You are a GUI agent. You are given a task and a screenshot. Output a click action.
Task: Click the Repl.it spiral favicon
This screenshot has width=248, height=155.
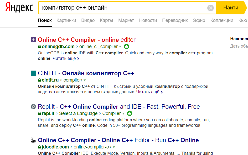click(x=33, y=107)
